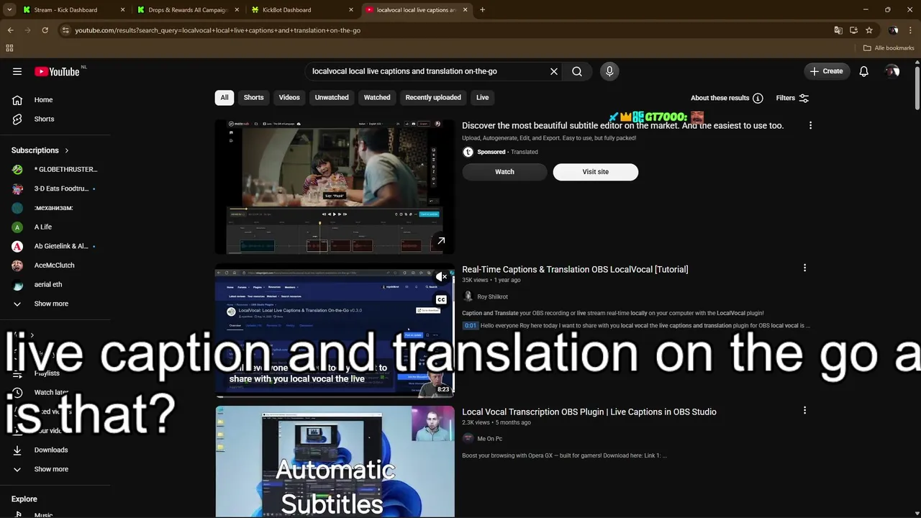The height and width of the screenshot is (518, 921).
Task: Open AceMcClutch channel subscription
Action: [x=55, y=265]
